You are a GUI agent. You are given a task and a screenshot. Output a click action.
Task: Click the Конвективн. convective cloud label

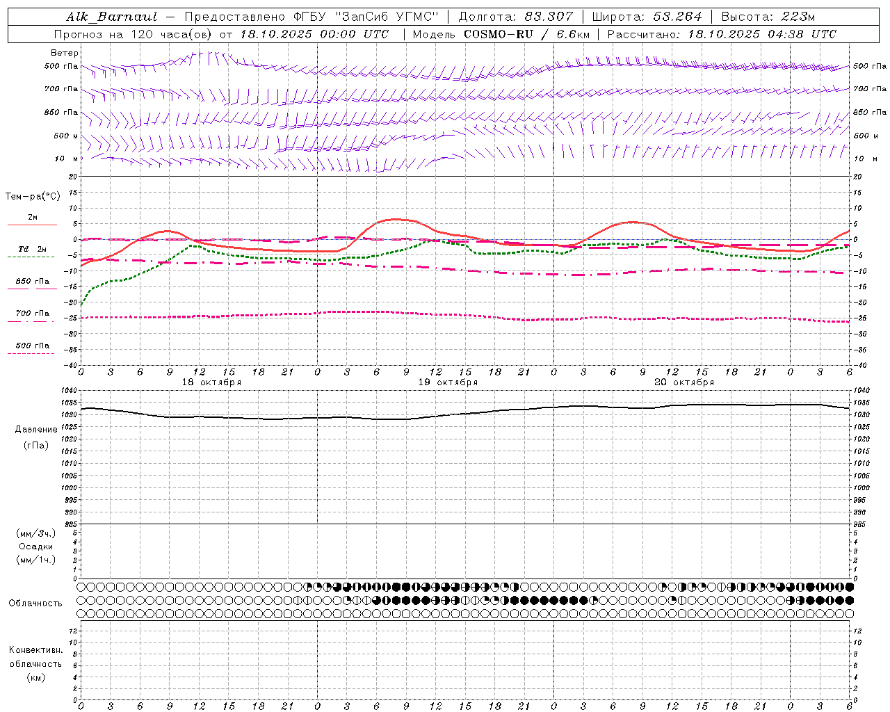coord(35,650)
